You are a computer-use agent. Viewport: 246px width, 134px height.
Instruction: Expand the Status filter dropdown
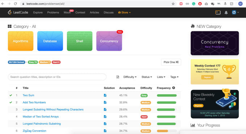[x=147, y=77]
